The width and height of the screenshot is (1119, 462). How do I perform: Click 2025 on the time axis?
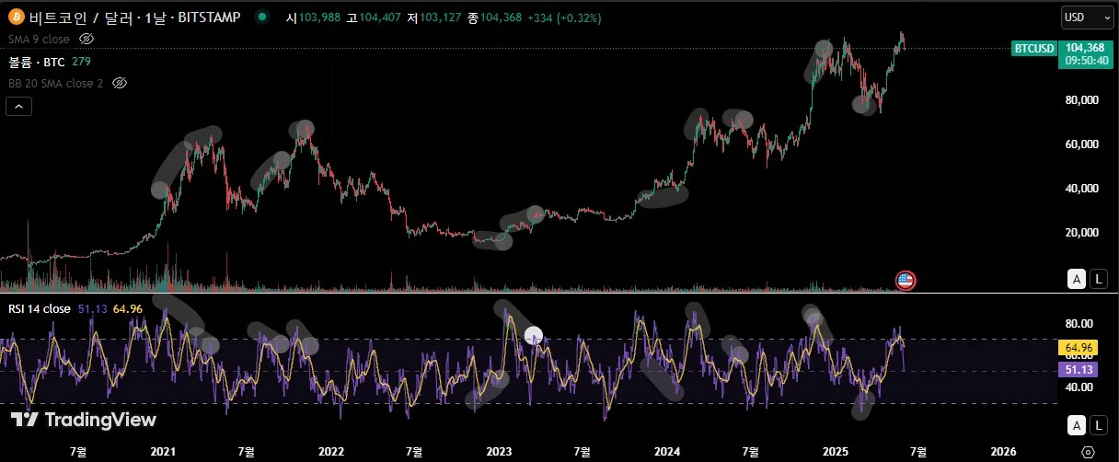836,451
